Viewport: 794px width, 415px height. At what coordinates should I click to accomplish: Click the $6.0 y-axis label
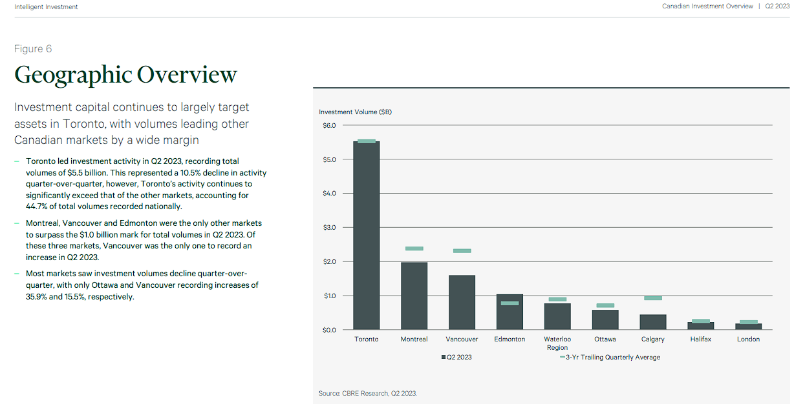point(329,125)
